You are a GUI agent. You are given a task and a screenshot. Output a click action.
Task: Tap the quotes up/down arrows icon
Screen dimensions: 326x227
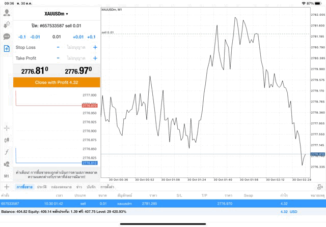7,25
